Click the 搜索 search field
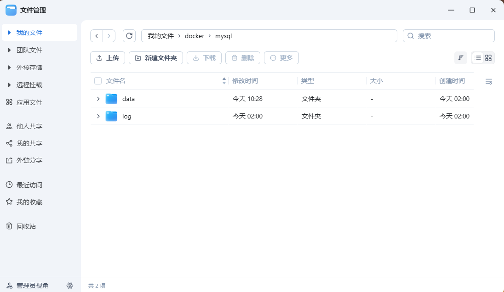 pyautogui.click(x=448, y=36)
